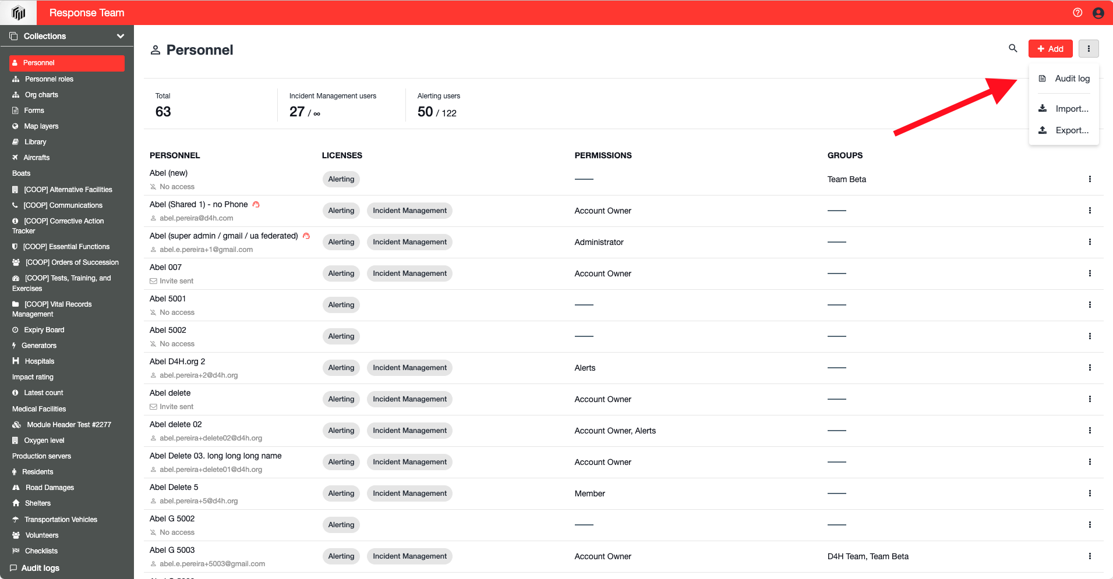
Task: Click D4H Team, Team Beta groups text
Action: click(868, 556)
